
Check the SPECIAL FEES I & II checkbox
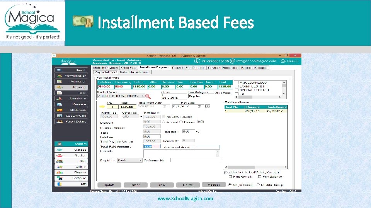tap(237, 90)
